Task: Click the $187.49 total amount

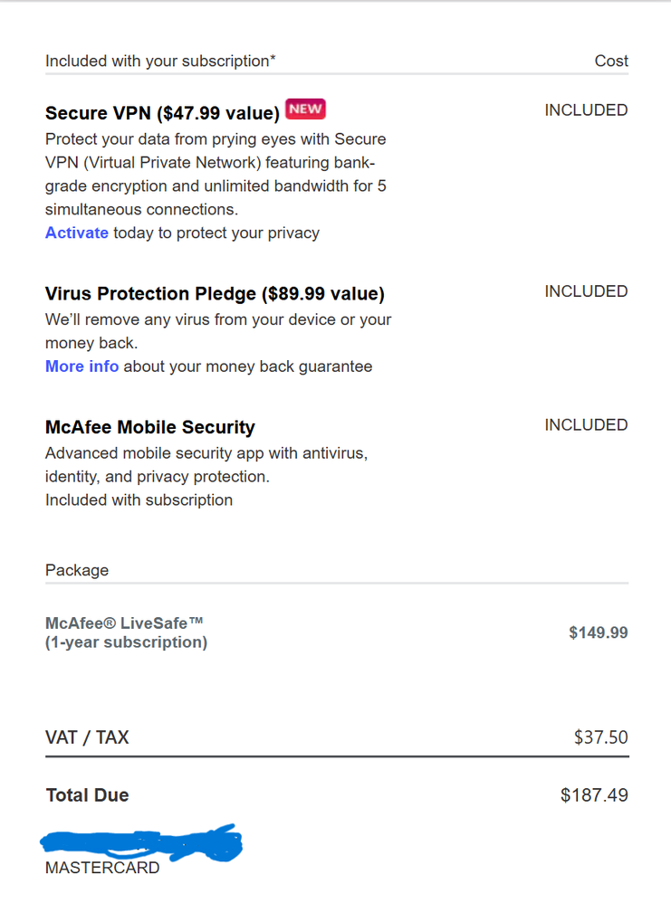Action: (x=594, y=795)
